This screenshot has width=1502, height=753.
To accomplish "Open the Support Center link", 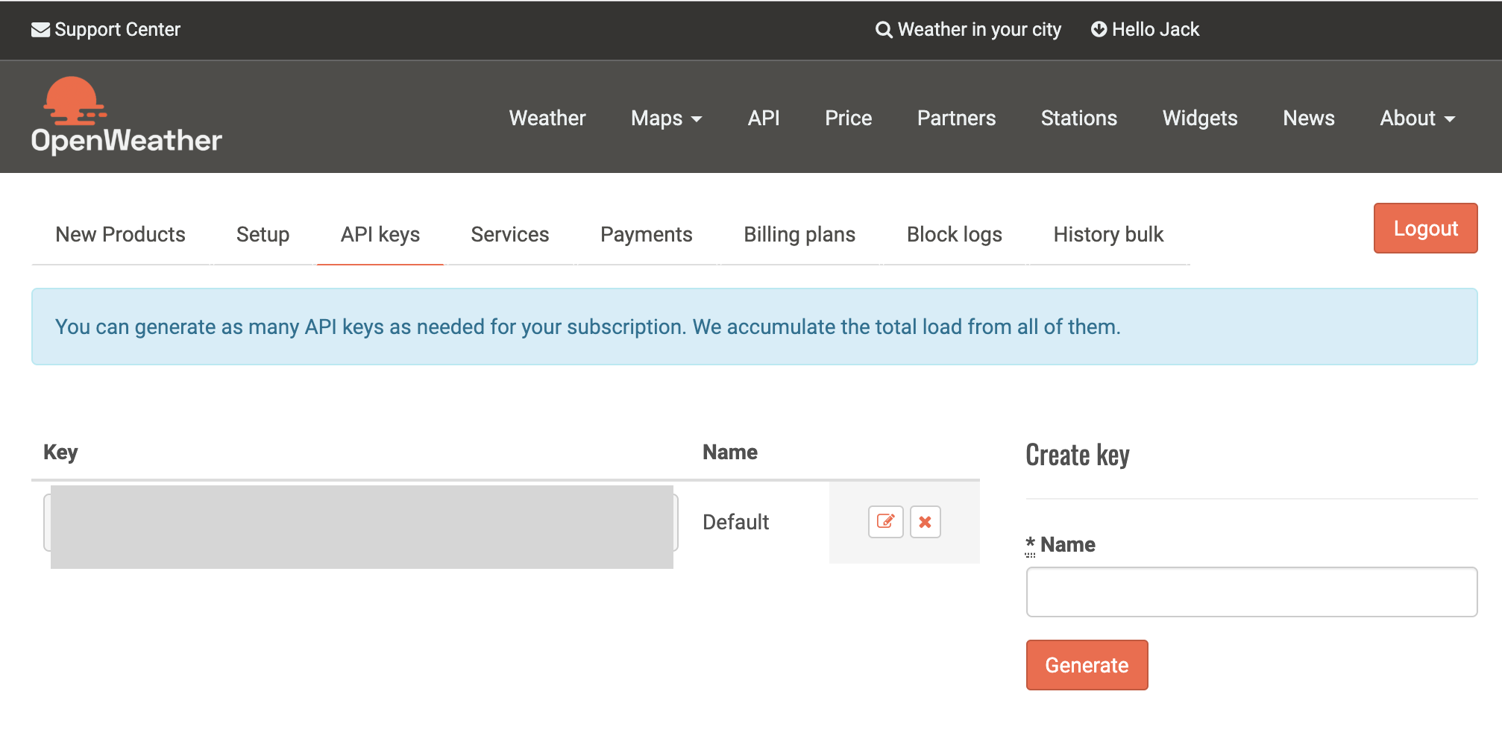I will 106,29.
